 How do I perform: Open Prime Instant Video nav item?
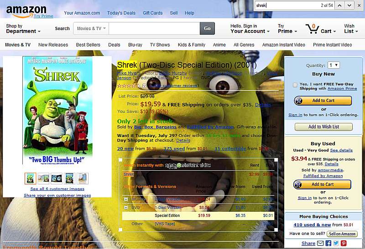click(x=333, y=45)
